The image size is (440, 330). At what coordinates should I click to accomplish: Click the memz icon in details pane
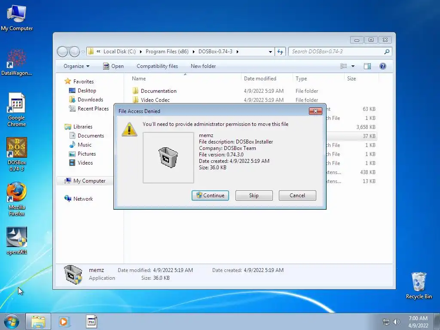click(73, 274)
